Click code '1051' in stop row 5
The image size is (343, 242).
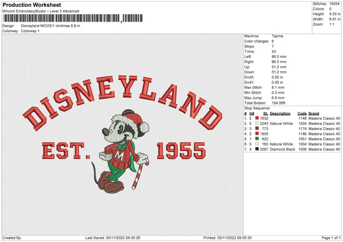pyautogui.click(x=302, y=139)
